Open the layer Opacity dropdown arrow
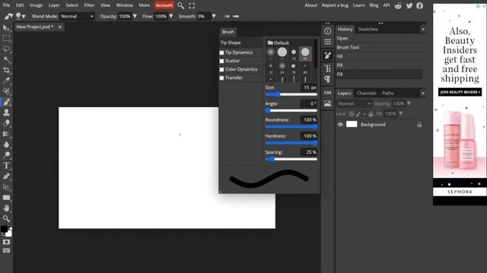487x273 pixels. [x=409, y=104]
